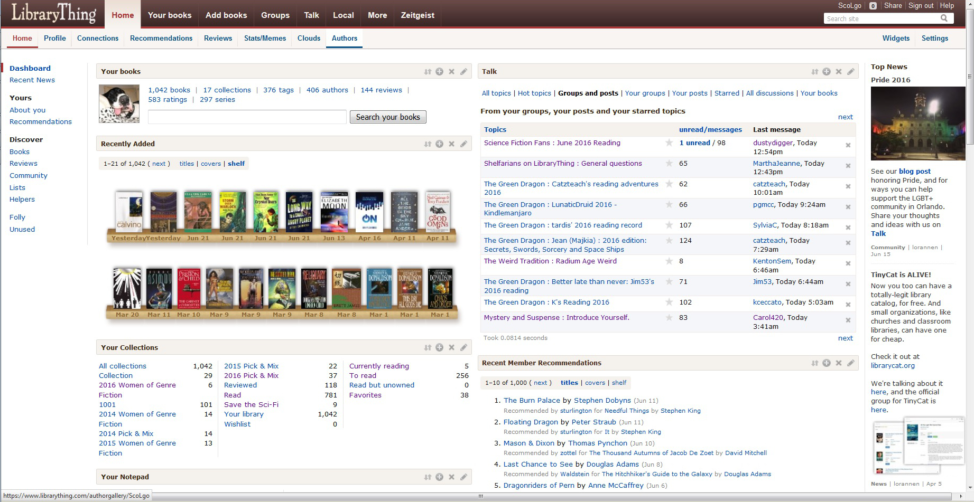Click plus icon in Your Notepad header
This screenshot has height=502, width=974.
439,477
